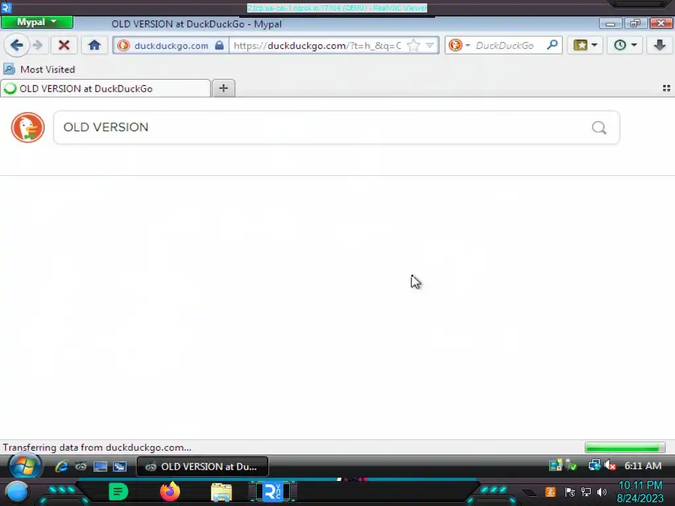Stop loading with the red X
The width and height of the screenshot is (675, 506).
click(64, 45)
